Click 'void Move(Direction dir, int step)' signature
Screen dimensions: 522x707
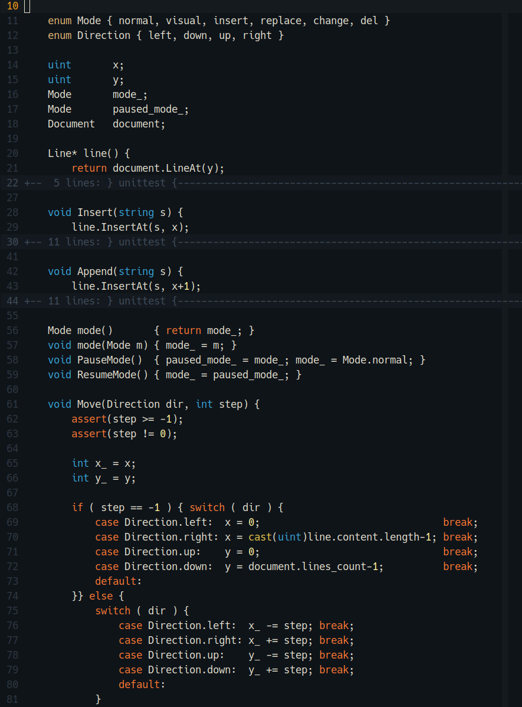coord(148,404)
